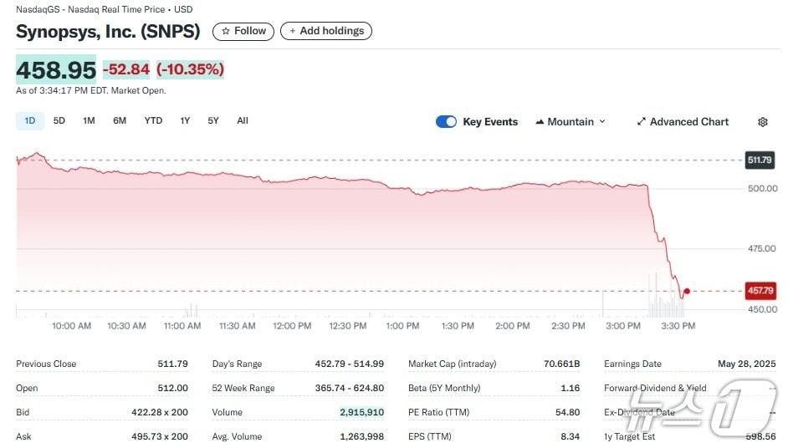Follow Synopsys stock
The image size is (788, 448).
(243, 31)
